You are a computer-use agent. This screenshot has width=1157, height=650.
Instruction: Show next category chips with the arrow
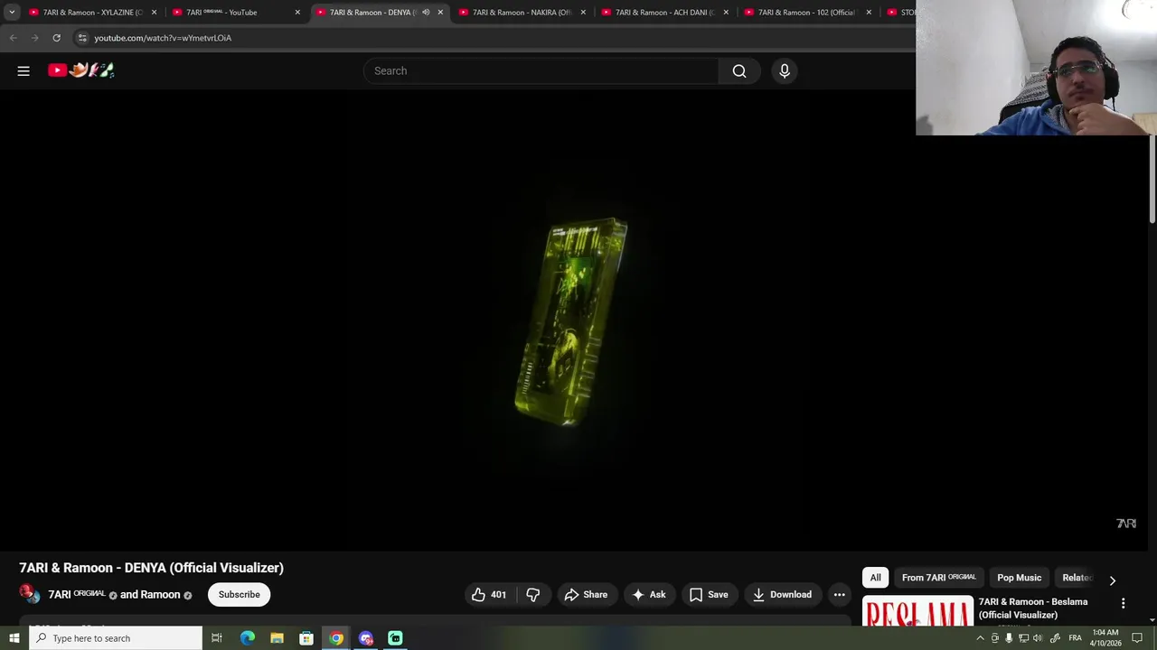click(x=1112, y=580)
